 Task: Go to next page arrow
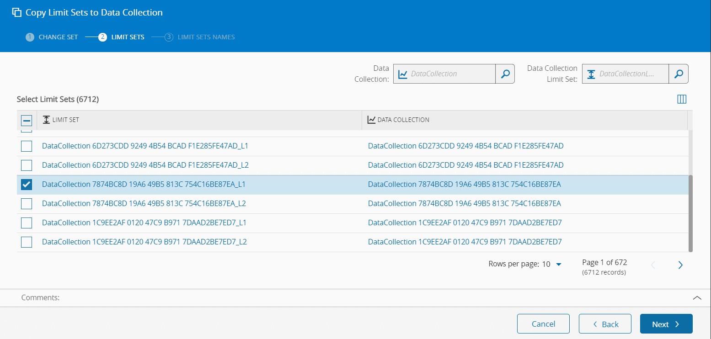[680, 265]
